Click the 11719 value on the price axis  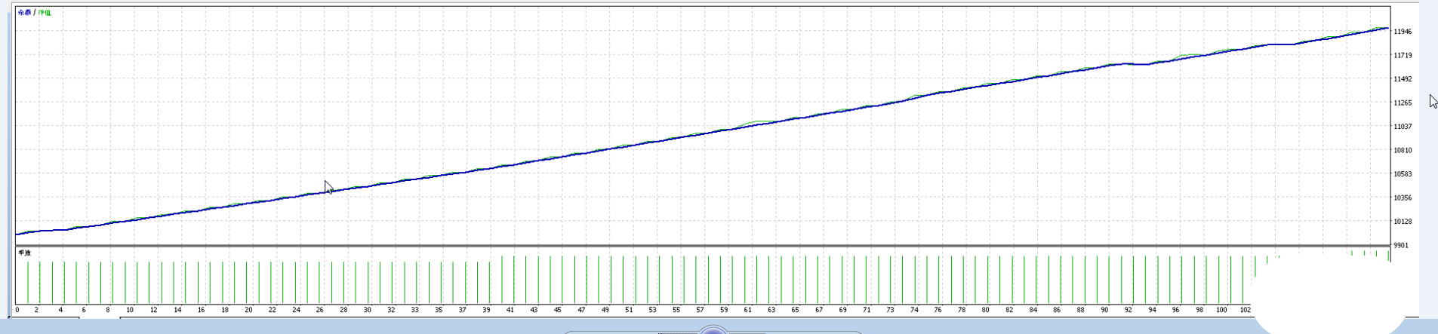tap(1403, 56)
